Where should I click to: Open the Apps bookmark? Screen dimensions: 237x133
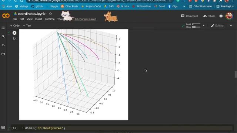click(x=7, y=6)
